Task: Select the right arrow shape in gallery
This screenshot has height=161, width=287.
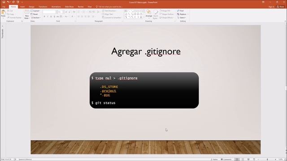Action: (x=135, y=14)
